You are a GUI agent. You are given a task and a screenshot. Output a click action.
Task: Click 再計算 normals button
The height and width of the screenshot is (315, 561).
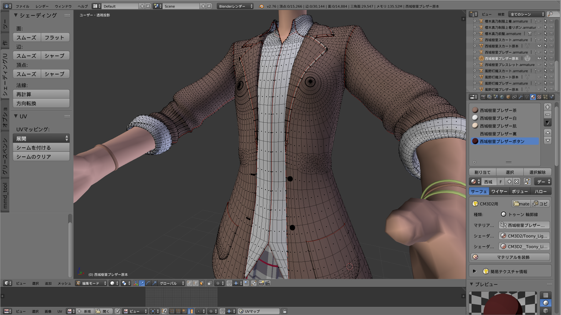tap(41, 94)
